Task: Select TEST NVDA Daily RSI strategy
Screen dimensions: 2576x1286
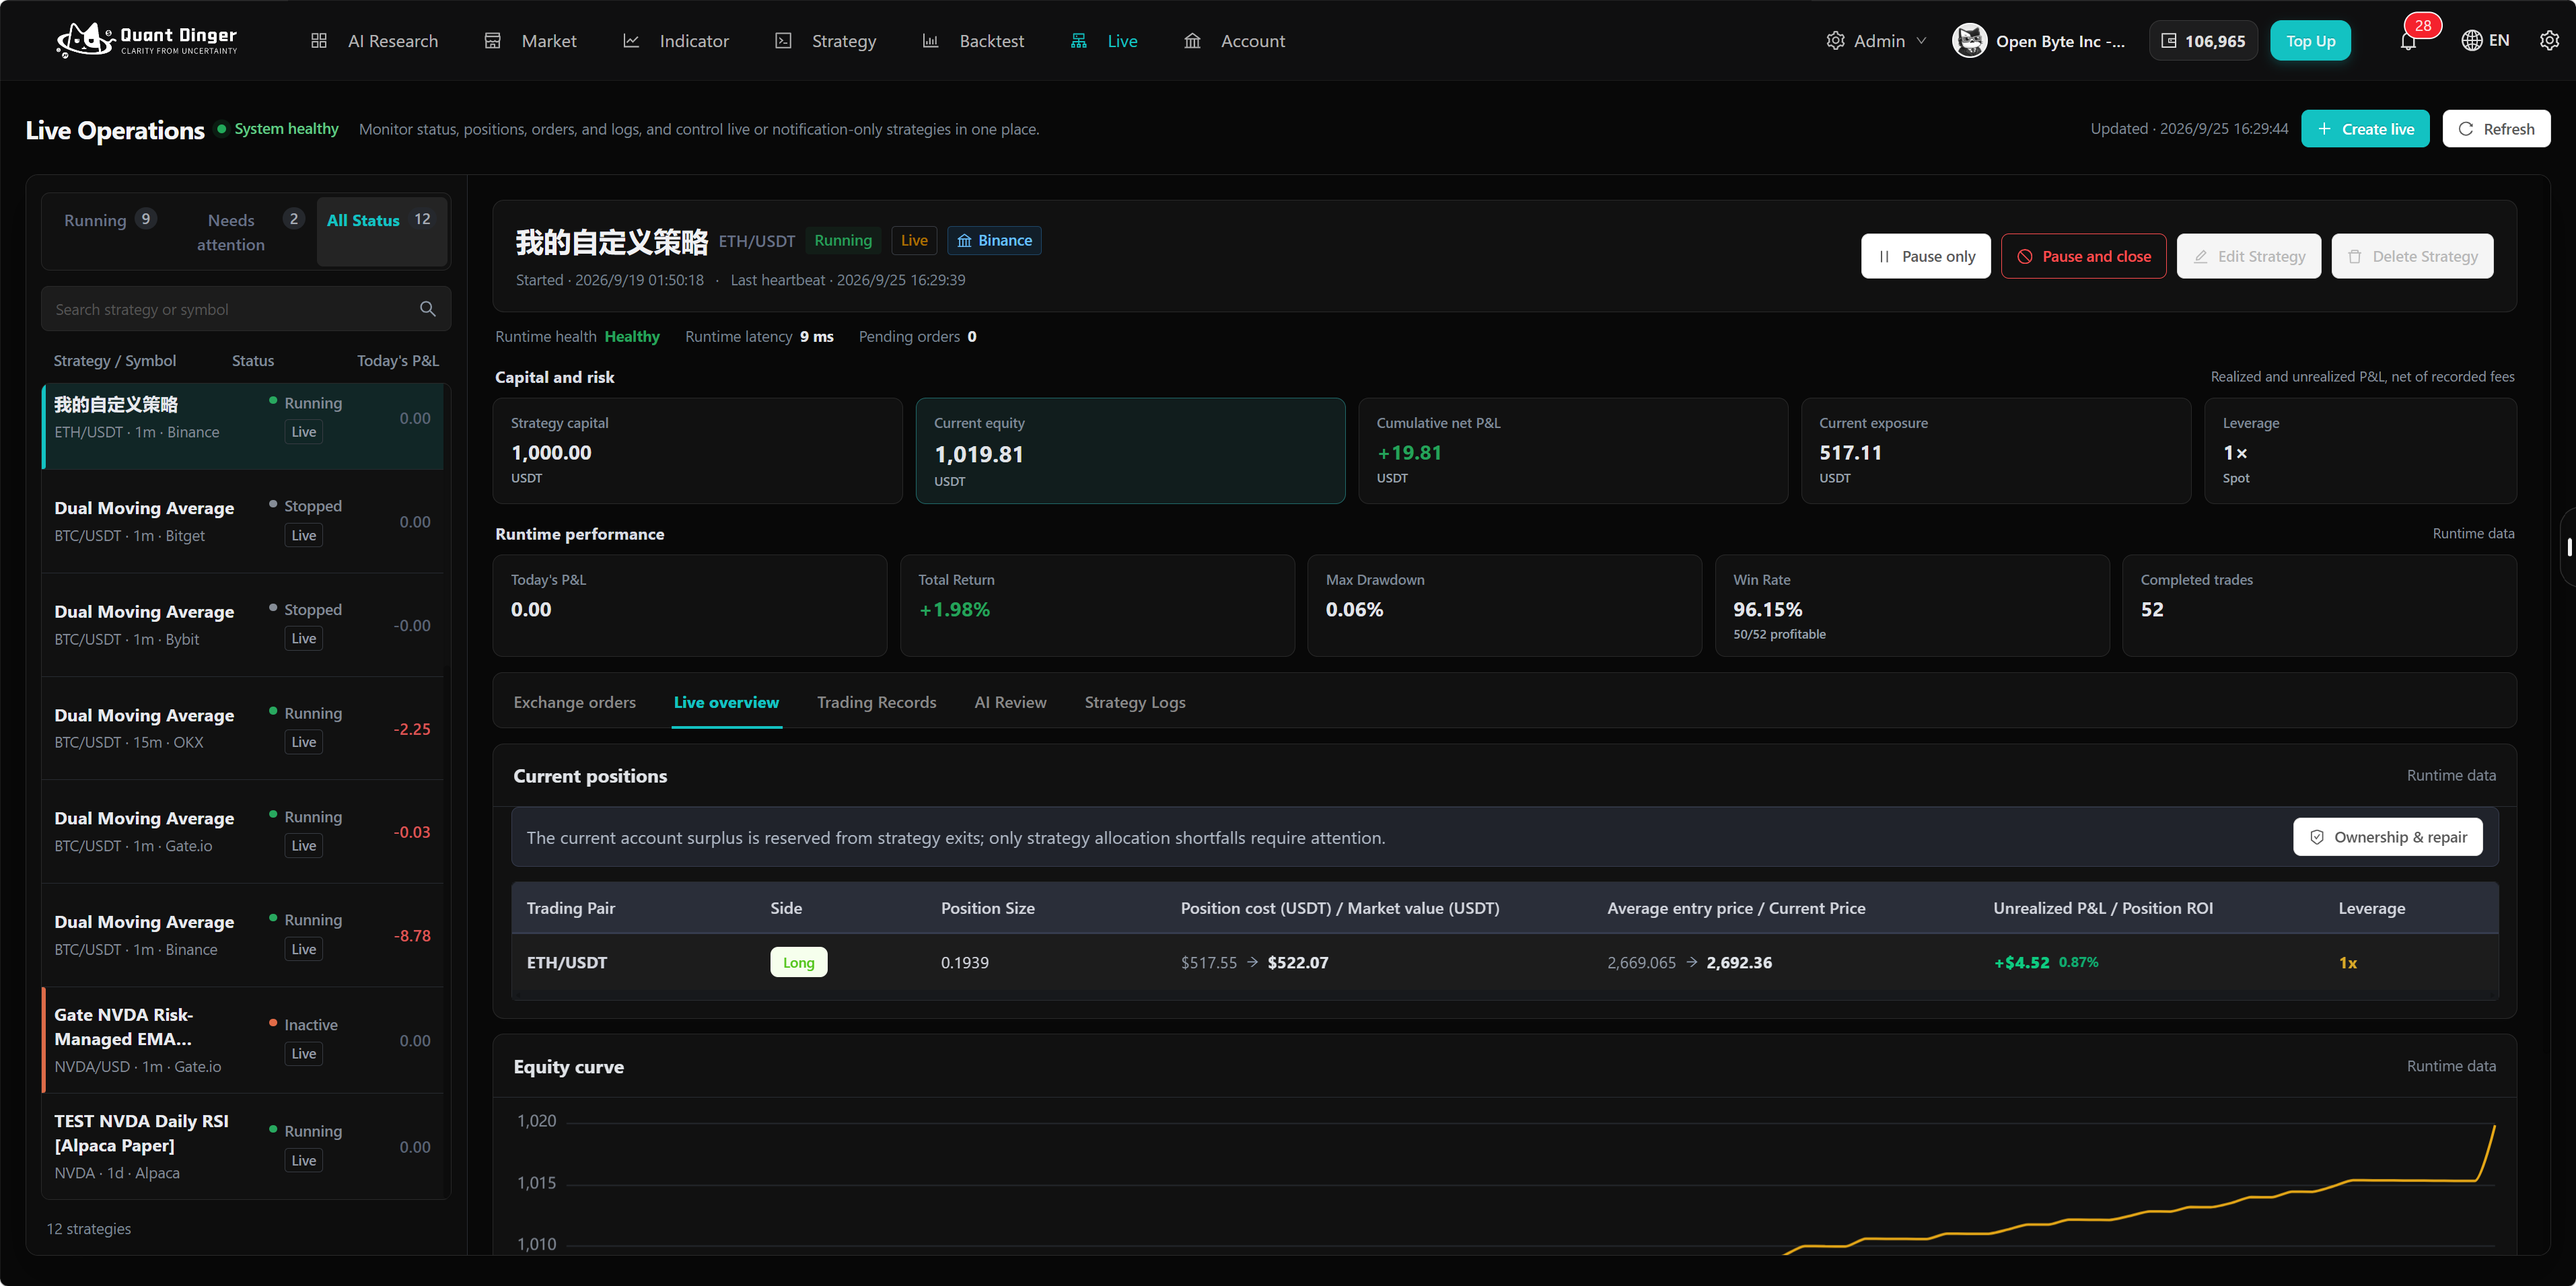Action: (x=243, y=1146)
